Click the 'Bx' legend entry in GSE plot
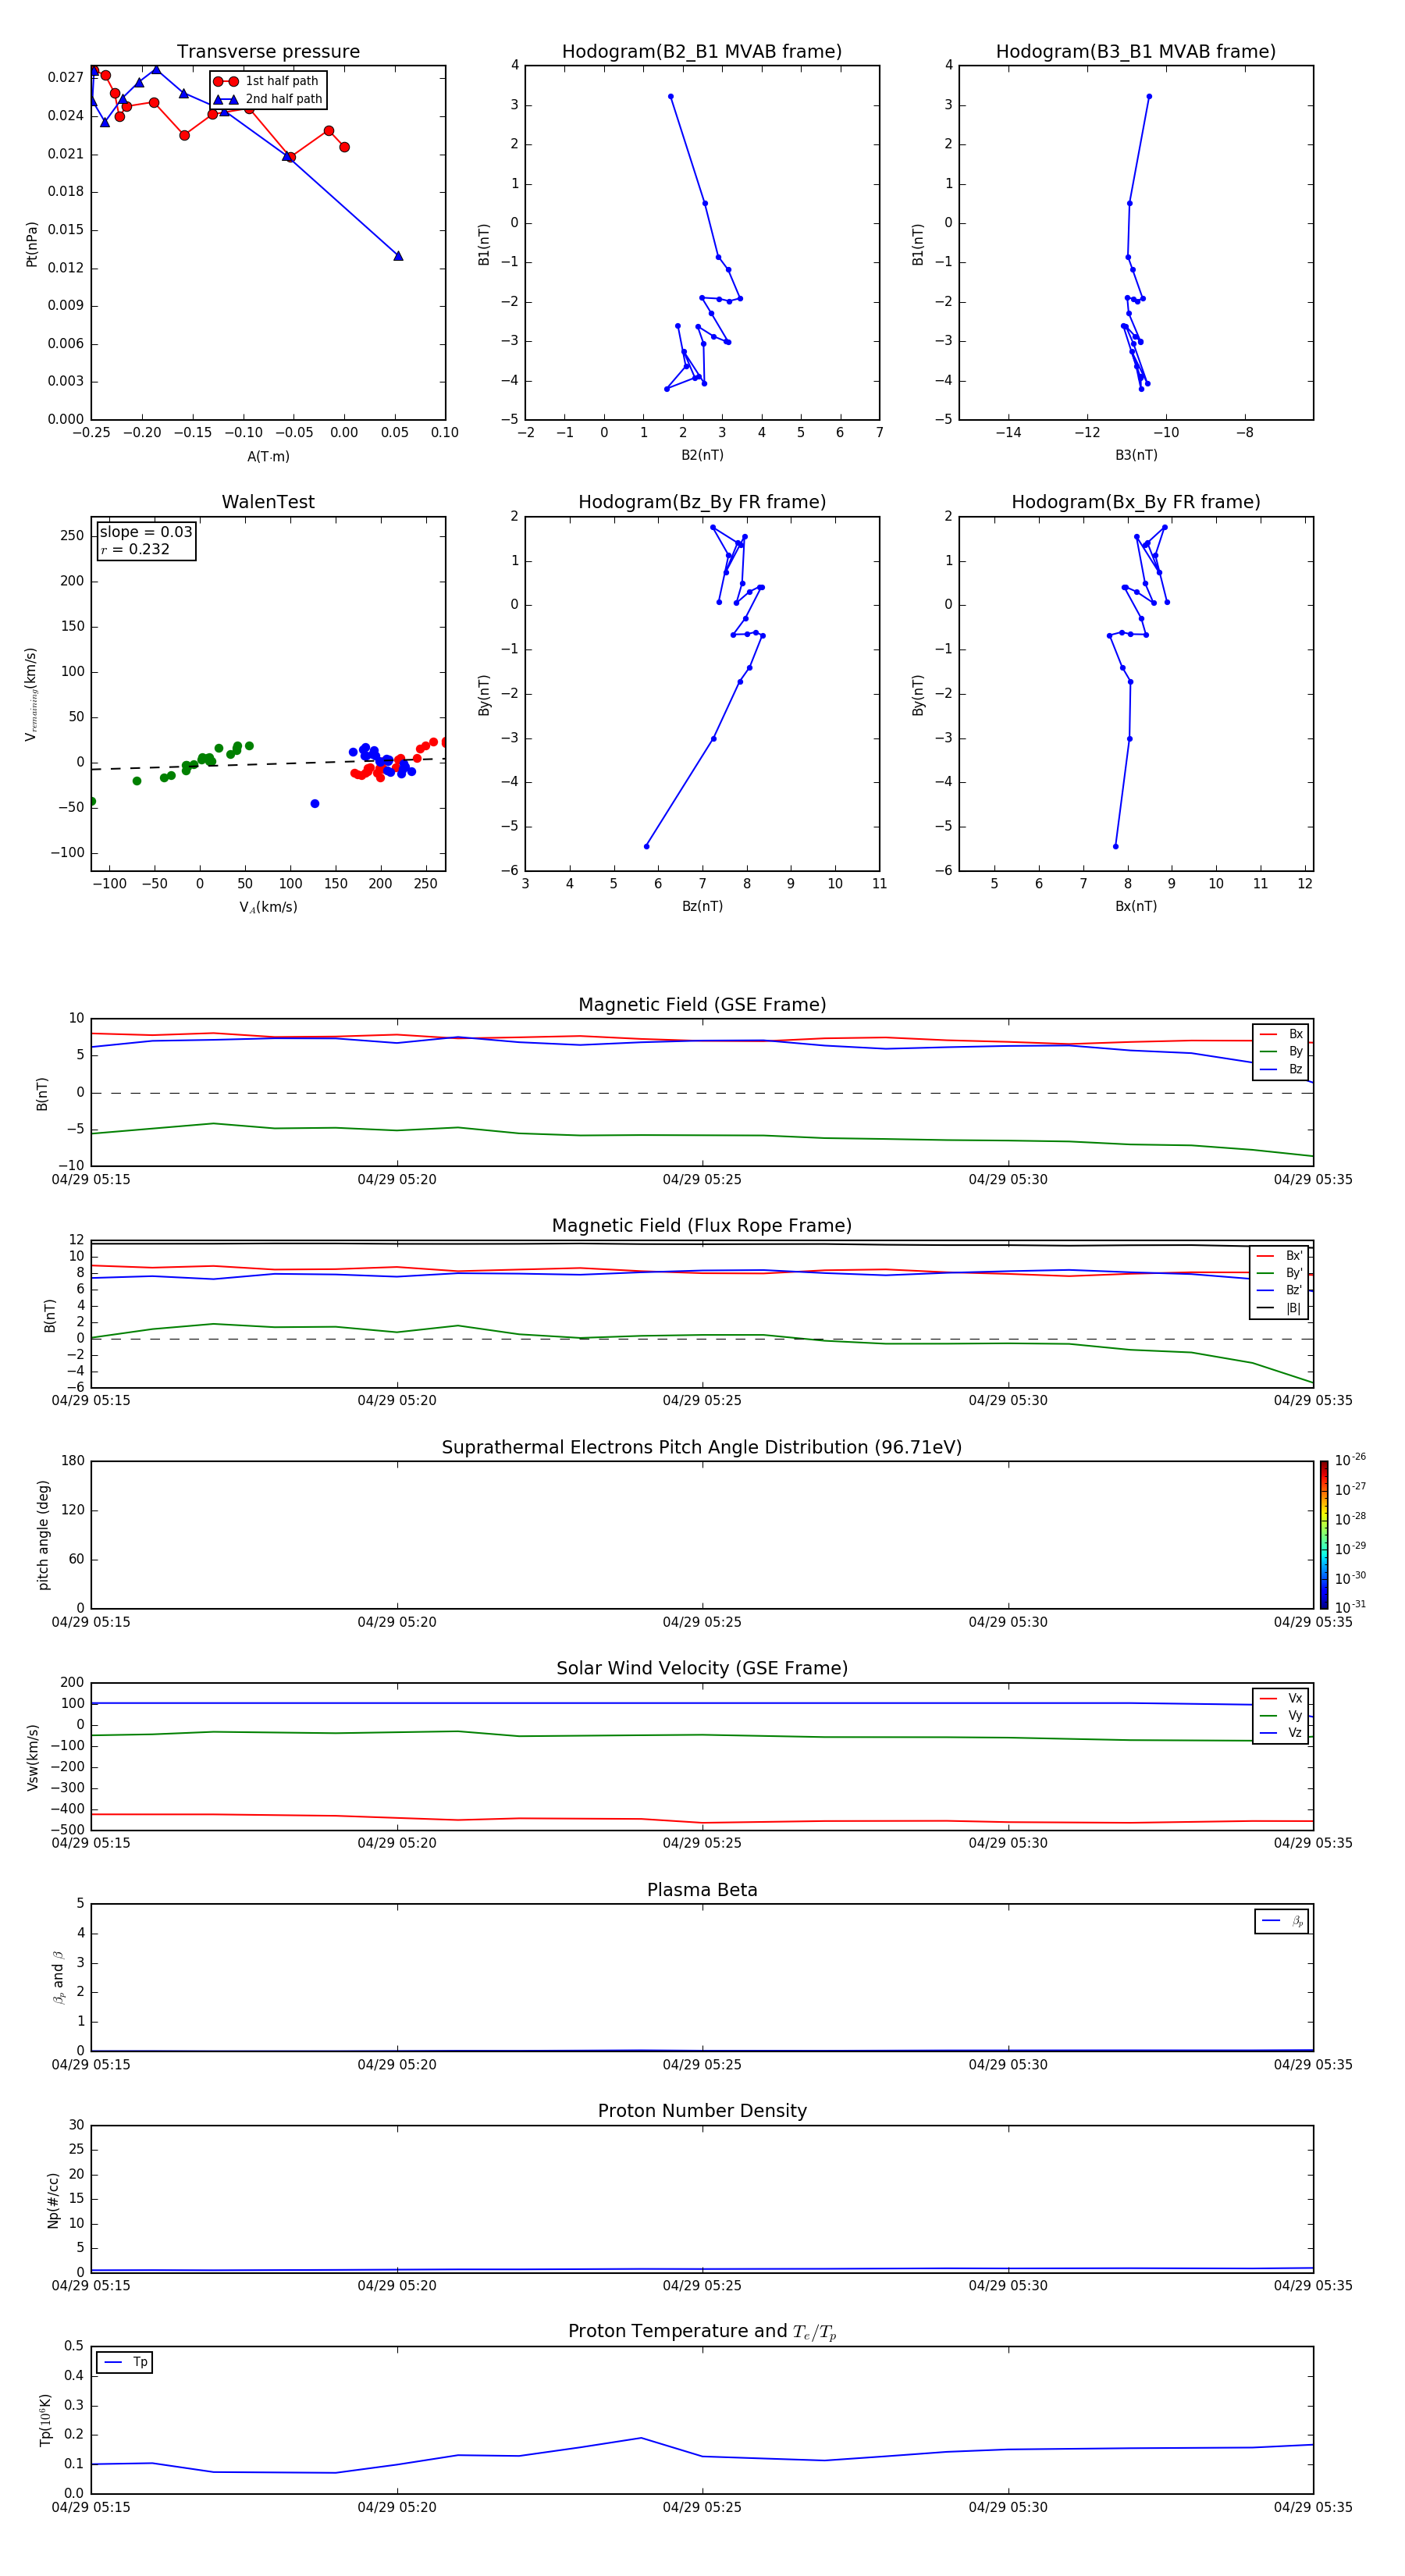The image size is (1405, 2576). [x=1280, y=1034]
